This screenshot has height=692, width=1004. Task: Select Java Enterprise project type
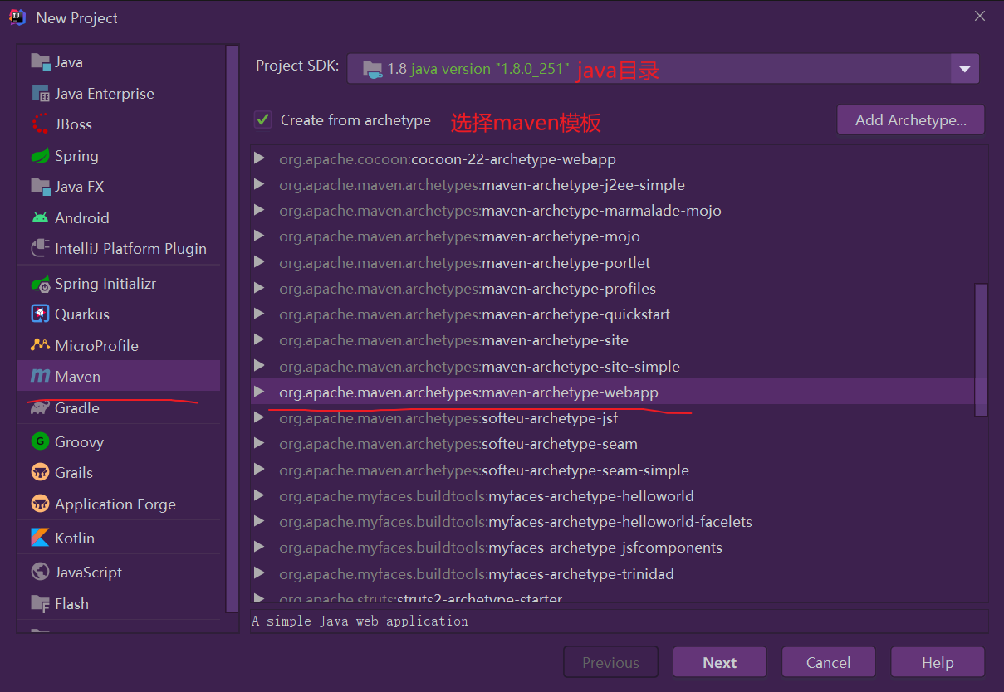pos(119,94)
